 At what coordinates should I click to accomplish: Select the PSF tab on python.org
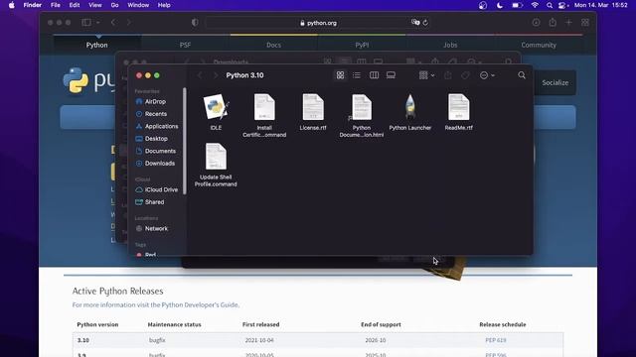point(186,45)
